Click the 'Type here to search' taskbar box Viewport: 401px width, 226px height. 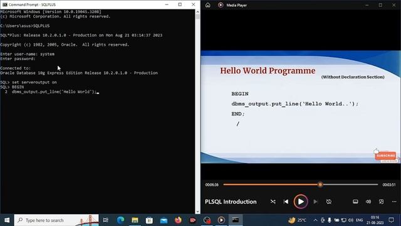click(x=56, y=220)
